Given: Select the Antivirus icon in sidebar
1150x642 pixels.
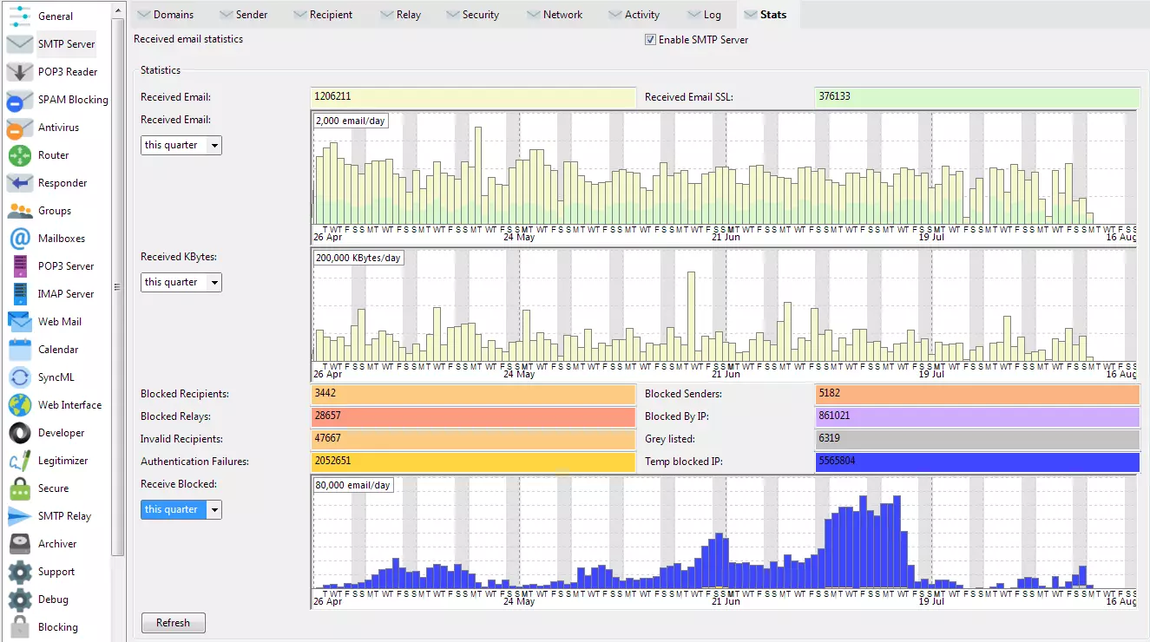Looking at the screenshot, I should [x=19, y=128].
